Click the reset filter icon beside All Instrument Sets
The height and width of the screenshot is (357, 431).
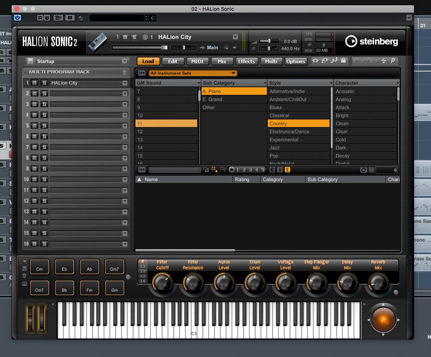pyautogui.click(x=142, y=73)
